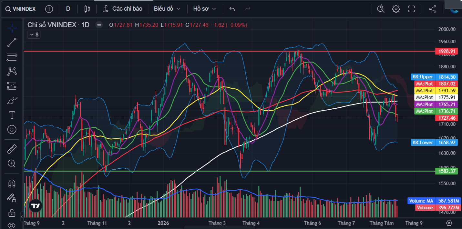Click the Tháng Tám date label
The height and width of the screenshot is (229, 462).
pyautogui.click(x=382, y=223)
